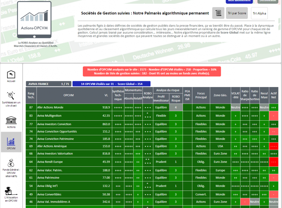Click the ROBO Risque column header
The image size is (282, 208).
pos(176,99)
